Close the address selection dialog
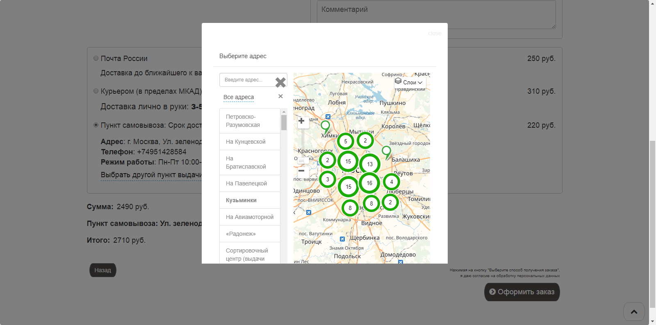The height and width of the screenshot is (325, 656). coord(435,33)
